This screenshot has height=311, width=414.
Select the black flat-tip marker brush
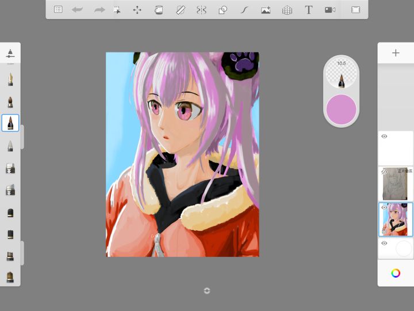pos(10,234)
